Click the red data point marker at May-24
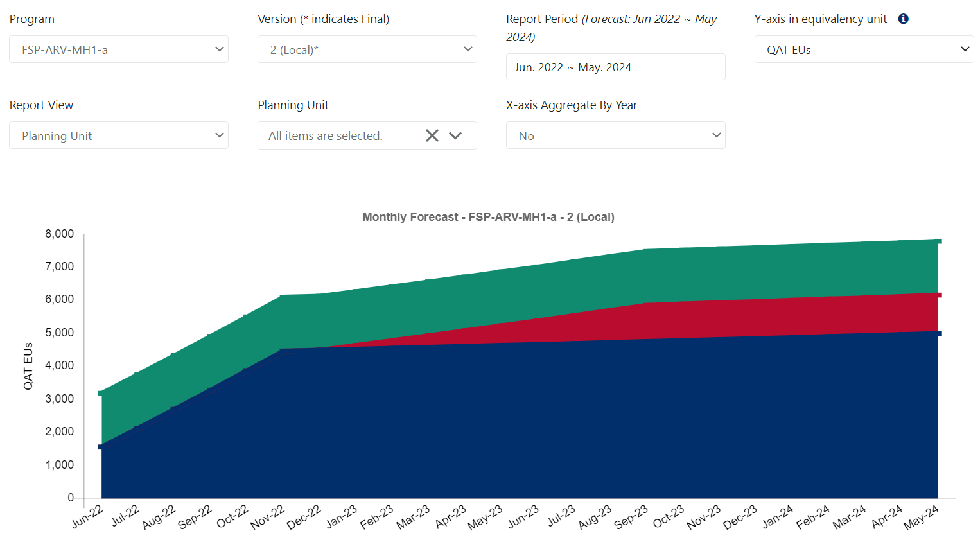This screenshot has width=980, height=540. [x=939, y=295]
